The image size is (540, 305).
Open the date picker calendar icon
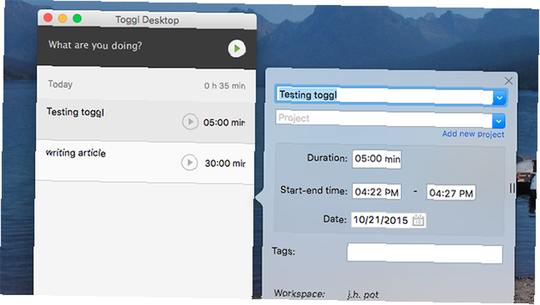418,220
